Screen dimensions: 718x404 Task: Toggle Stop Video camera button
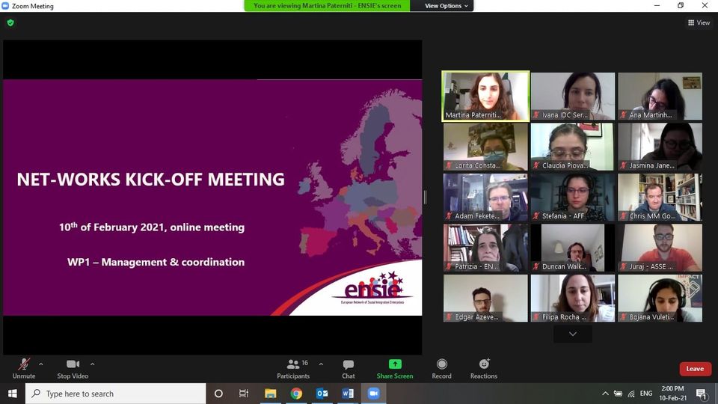(73, 364)
